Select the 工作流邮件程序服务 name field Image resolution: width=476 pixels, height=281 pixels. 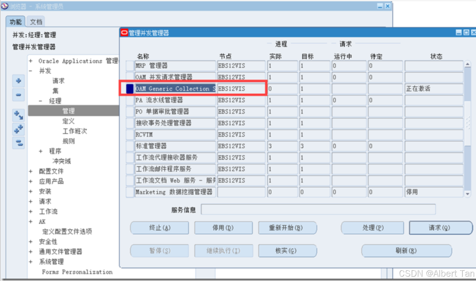(x=175, y=169)
